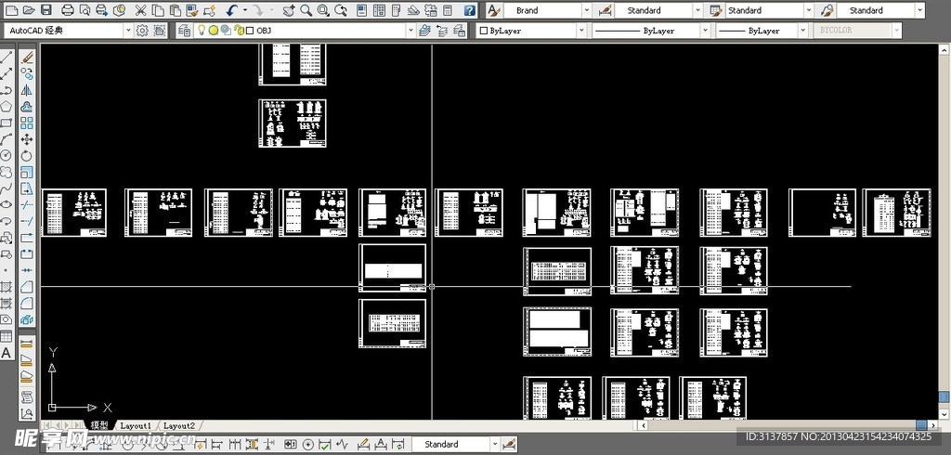Switch to the Layout2 tab
Viewport: 951px width, 455px height.
(x=179, y=426)
